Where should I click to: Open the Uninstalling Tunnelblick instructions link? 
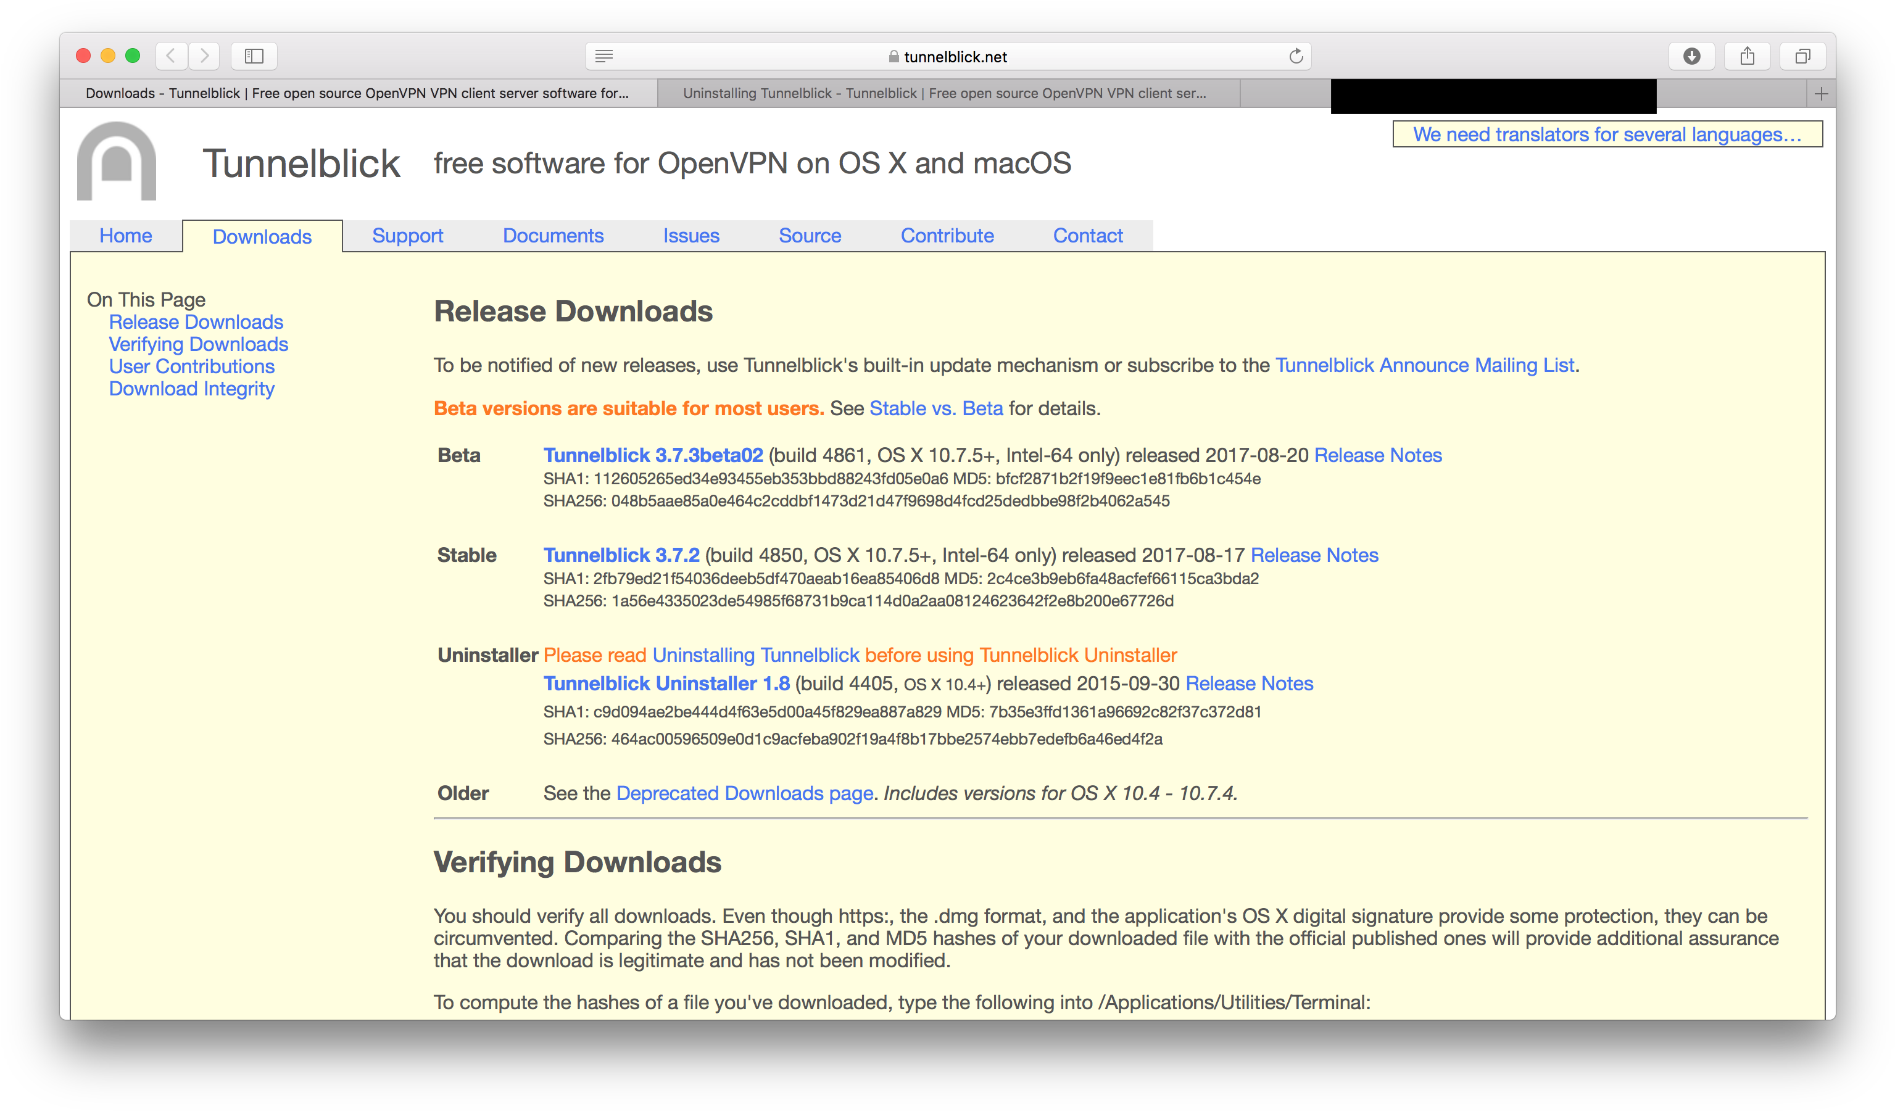[755, 655]
